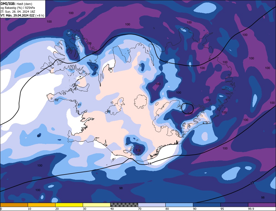The width and height of the screenshot is (276, 211).
Task: Click the '30' tick label on the legend
Action: click(84, 209)
